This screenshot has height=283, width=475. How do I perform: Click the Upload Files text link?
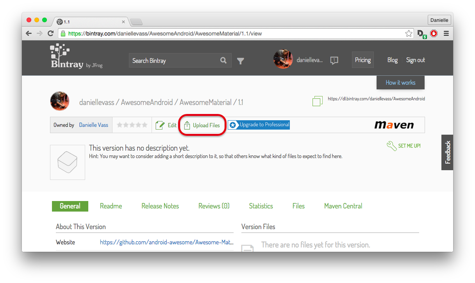206,125
